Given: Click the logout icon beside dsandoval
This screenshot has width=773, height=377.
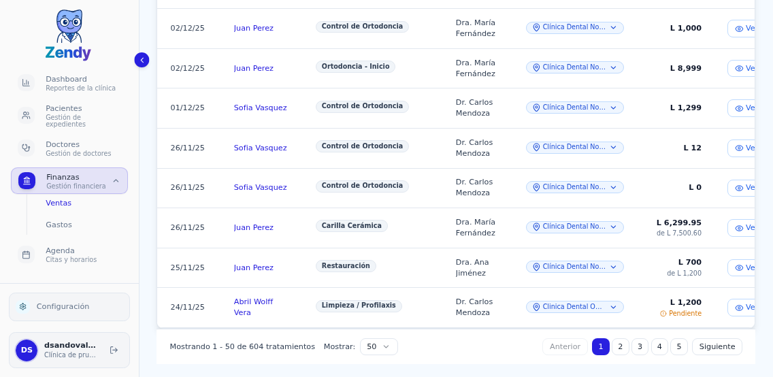Looking at the screenshot, I should (114, 350).
